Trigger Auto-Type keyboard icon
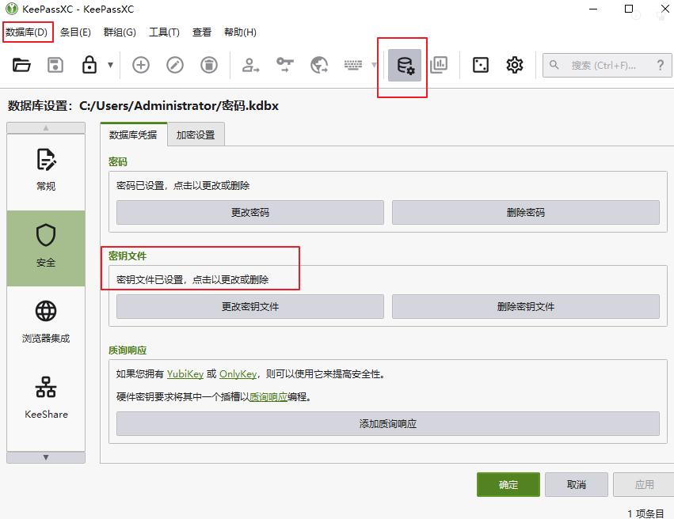674x519 pixels. coord(353,65)
